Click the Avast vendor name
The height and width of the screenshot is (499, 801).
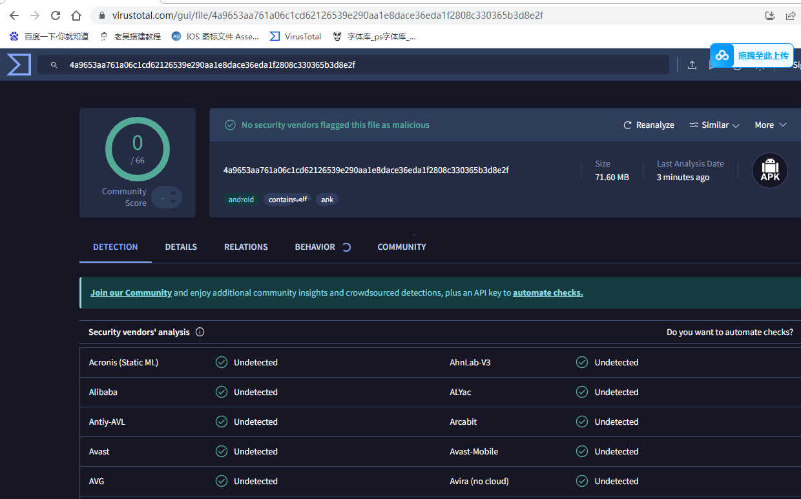pyautogui.click(x=99, y=452)
